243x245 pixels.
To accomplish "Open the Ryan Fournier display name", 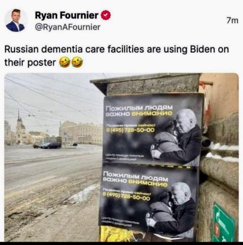I will [66, 15].
